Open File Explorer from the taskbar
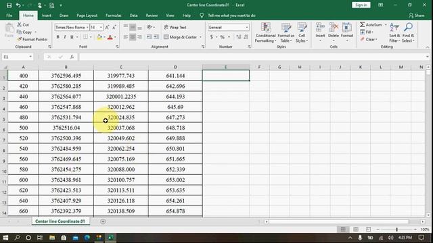433x243 pixels. pyautogui.click(x=52, y=238)
